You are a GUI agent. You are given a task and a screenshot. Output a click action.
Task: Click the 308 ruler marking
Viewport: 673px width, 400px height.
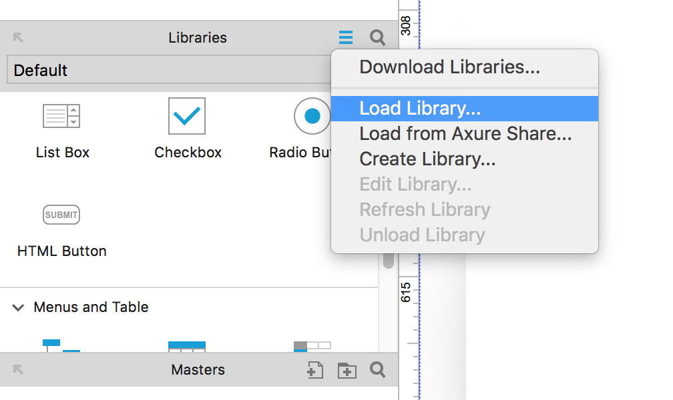406,26
